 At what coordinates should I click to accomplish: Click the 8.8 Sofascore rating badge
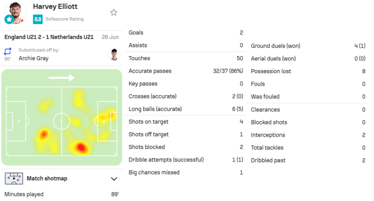pyautogui.click(x=38, y=19)
